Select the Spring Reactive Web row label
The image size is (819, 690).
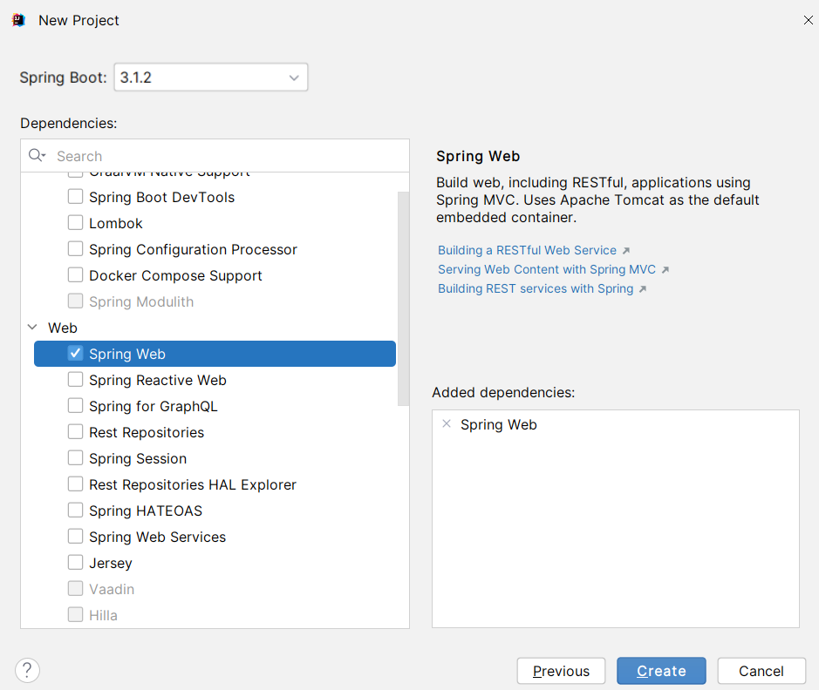click(158, 380)
